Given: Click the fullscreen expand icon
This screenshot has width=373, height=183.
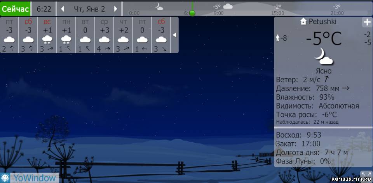Looking at the screenshot, I should click(366, 176).
